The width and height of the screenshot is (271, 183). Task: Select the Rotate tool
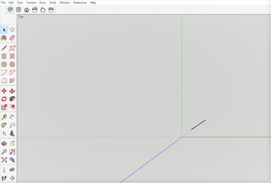coord(4,99)
